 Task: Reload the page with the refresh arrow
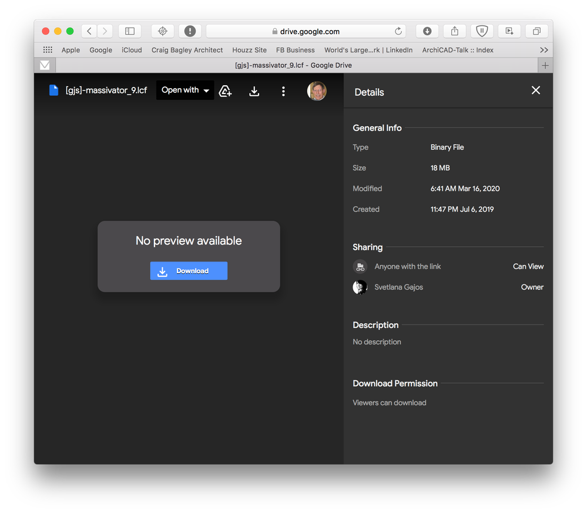coord(398,31)
